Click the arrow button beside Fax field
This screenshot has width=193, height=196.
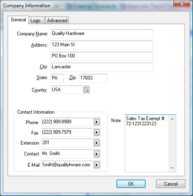pyautogui.click(x=97, y=133)
